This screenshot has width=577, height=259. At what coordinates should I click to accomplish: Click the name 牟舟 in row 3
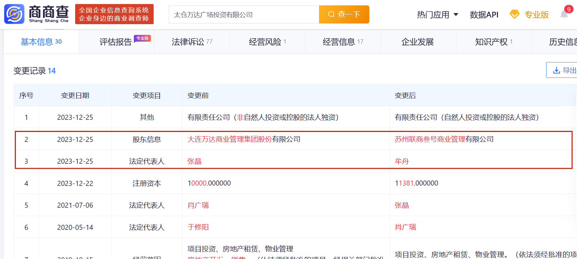click(402, 161)
